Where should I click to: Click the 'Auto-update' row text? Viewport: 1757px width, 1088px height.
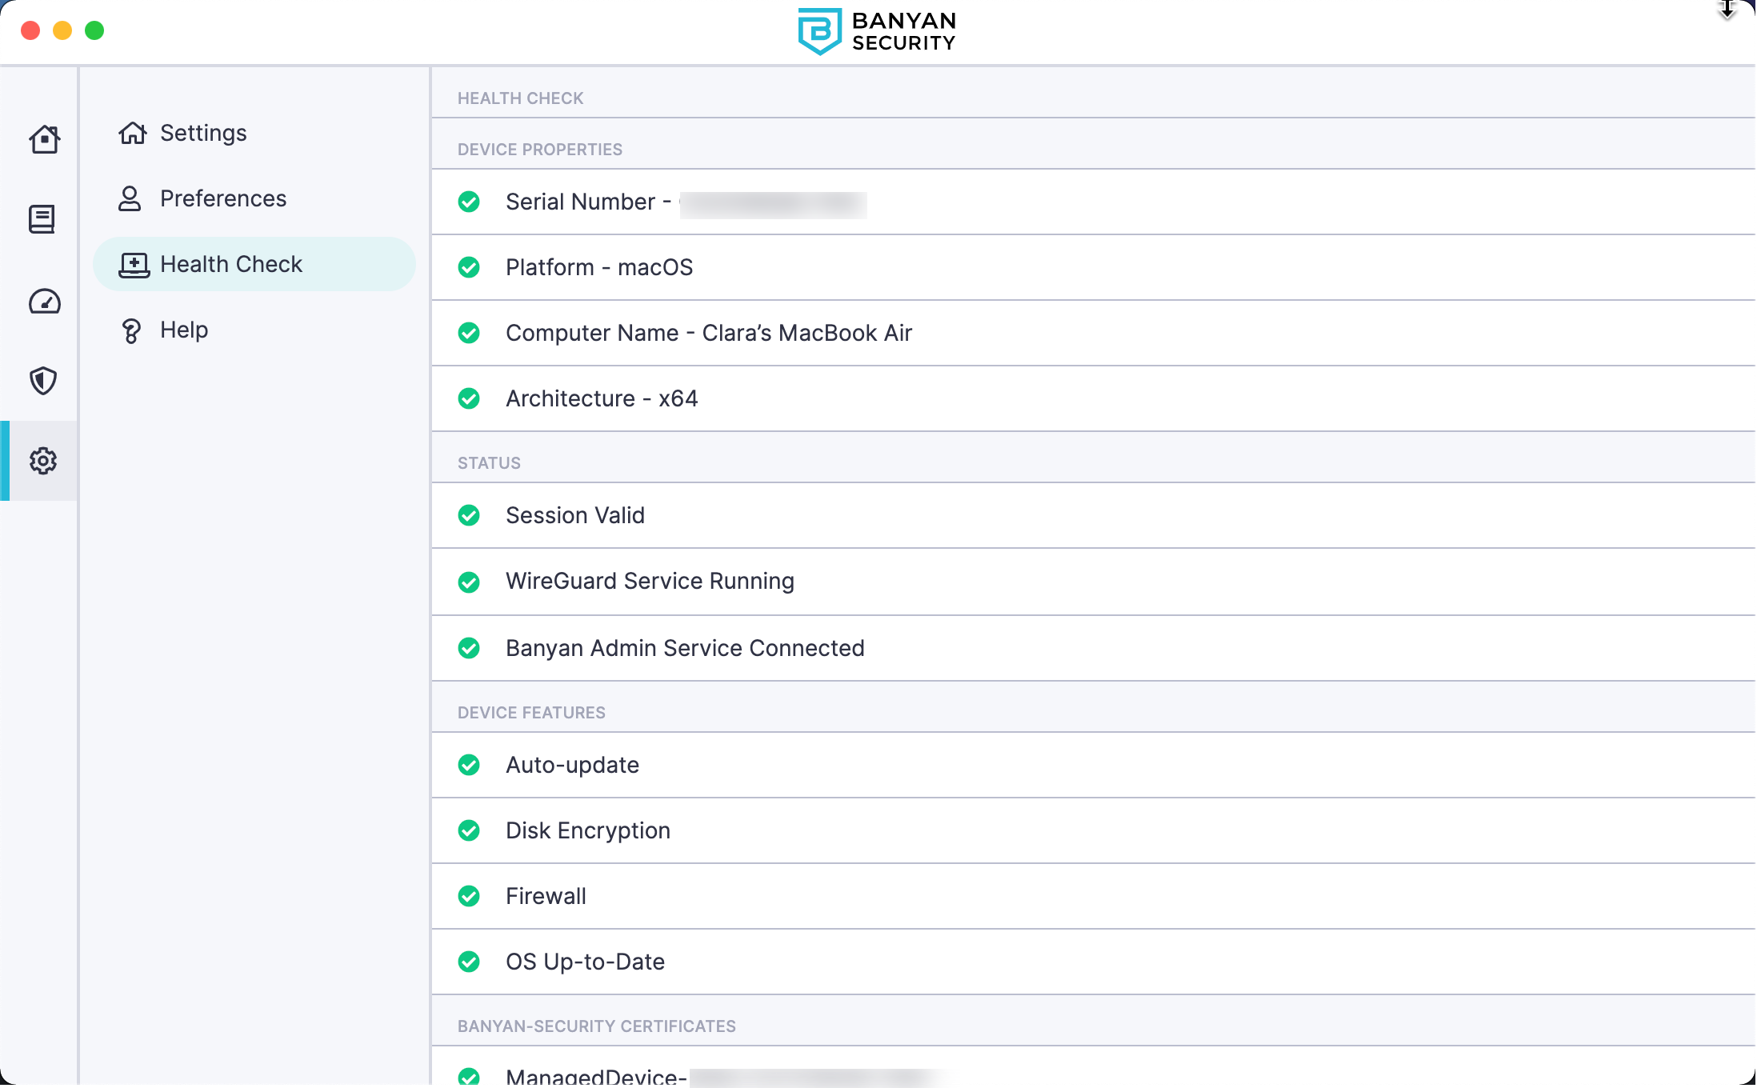coord(573,765)
